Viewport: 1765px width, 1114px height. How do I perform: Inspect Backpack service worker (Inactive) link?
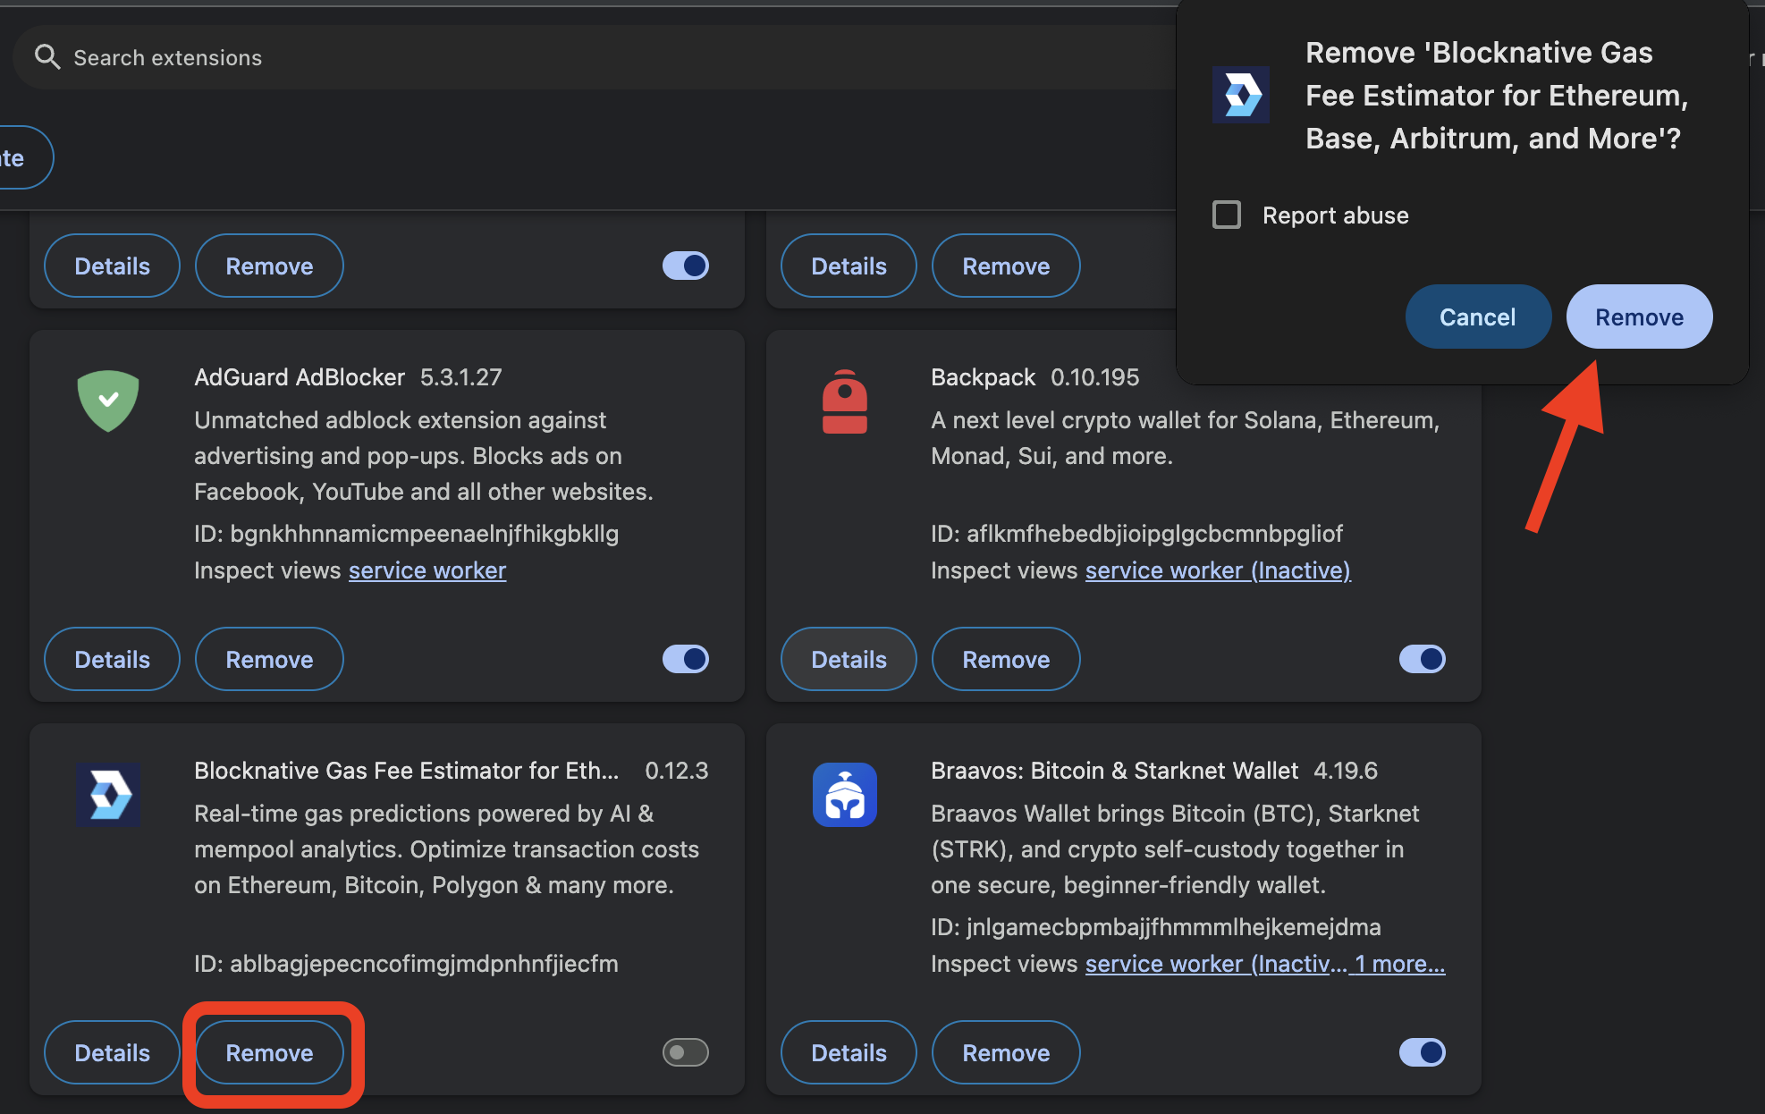point(1218,570)
